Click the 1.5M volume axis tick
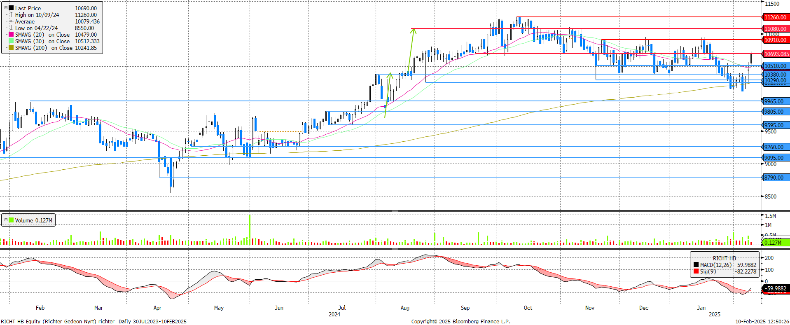Screen dimensions: 790x325 click(771, 216)
